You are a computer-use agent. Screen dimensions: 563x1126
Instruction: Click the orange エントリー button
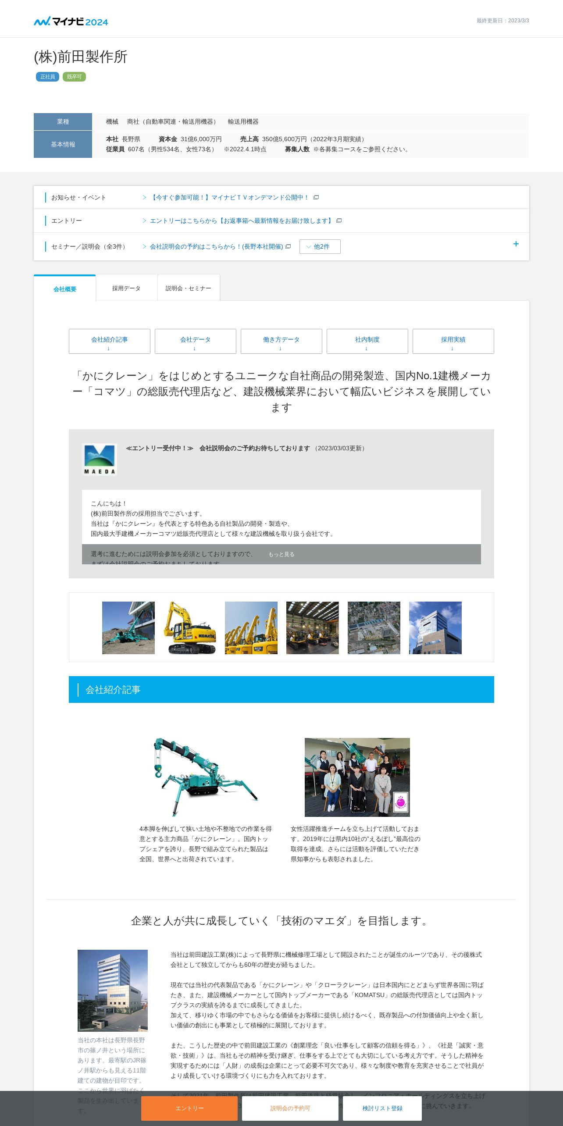(189, 1108)
